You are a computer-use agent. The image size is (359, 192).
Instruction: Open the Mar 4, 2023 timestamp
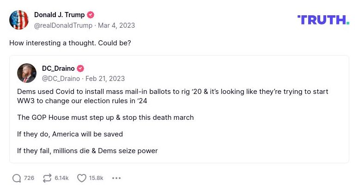116,25
